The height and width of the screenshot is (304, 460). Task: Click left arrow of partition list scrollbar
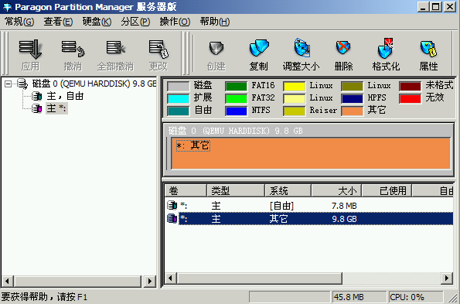(x=170, y=278)
